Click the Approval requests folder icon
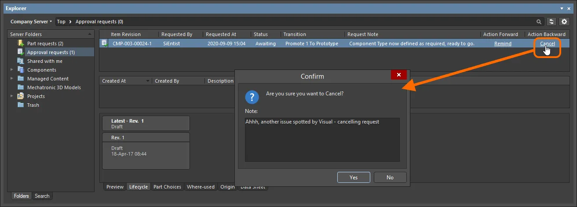The image size is (577, 207). click(x=20, y=52)
